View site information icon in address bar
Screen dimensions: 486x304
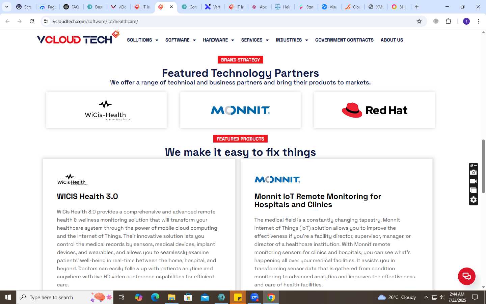(46, 21)
